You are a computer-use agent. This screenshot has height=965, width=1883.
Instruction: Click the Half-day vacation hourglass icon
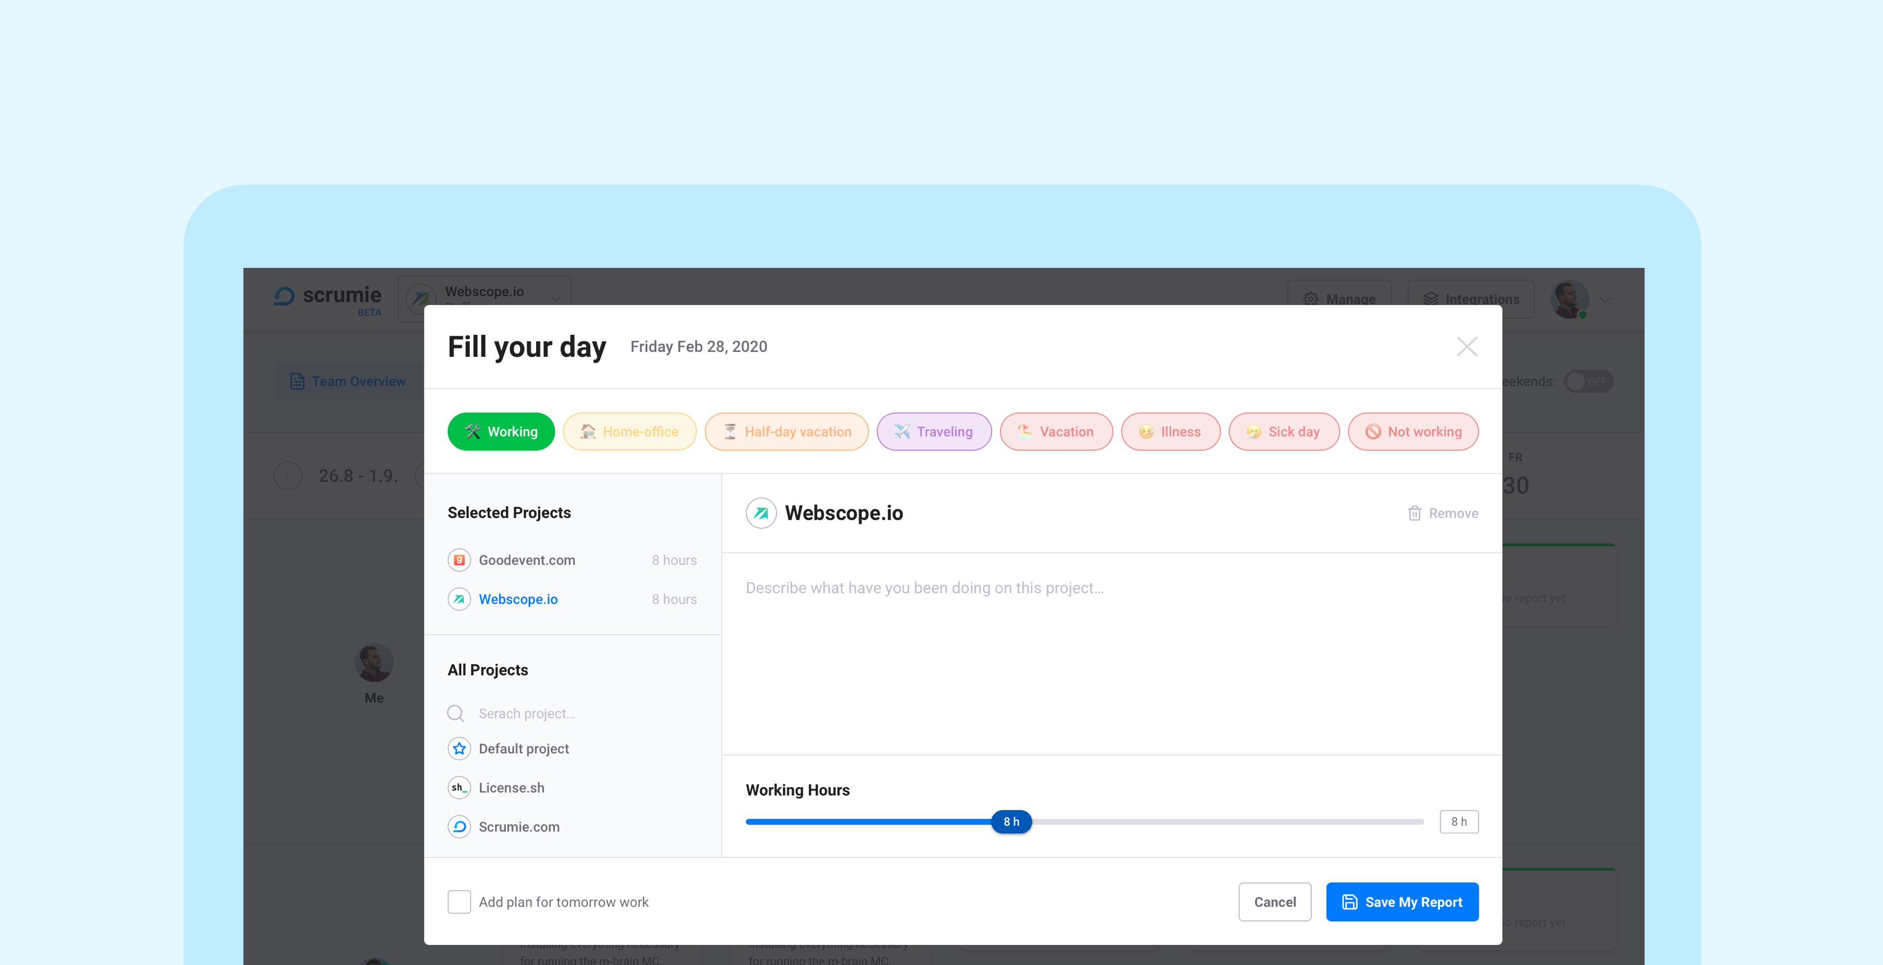pos(730,432)
